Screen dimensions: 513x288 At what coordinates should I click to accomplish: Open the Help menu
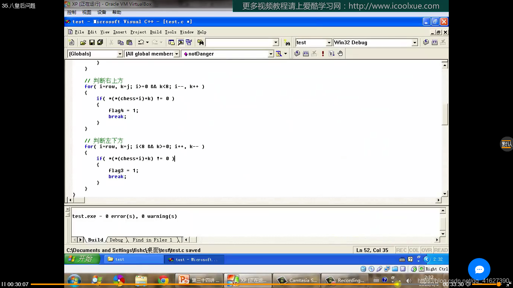(202, 32)
